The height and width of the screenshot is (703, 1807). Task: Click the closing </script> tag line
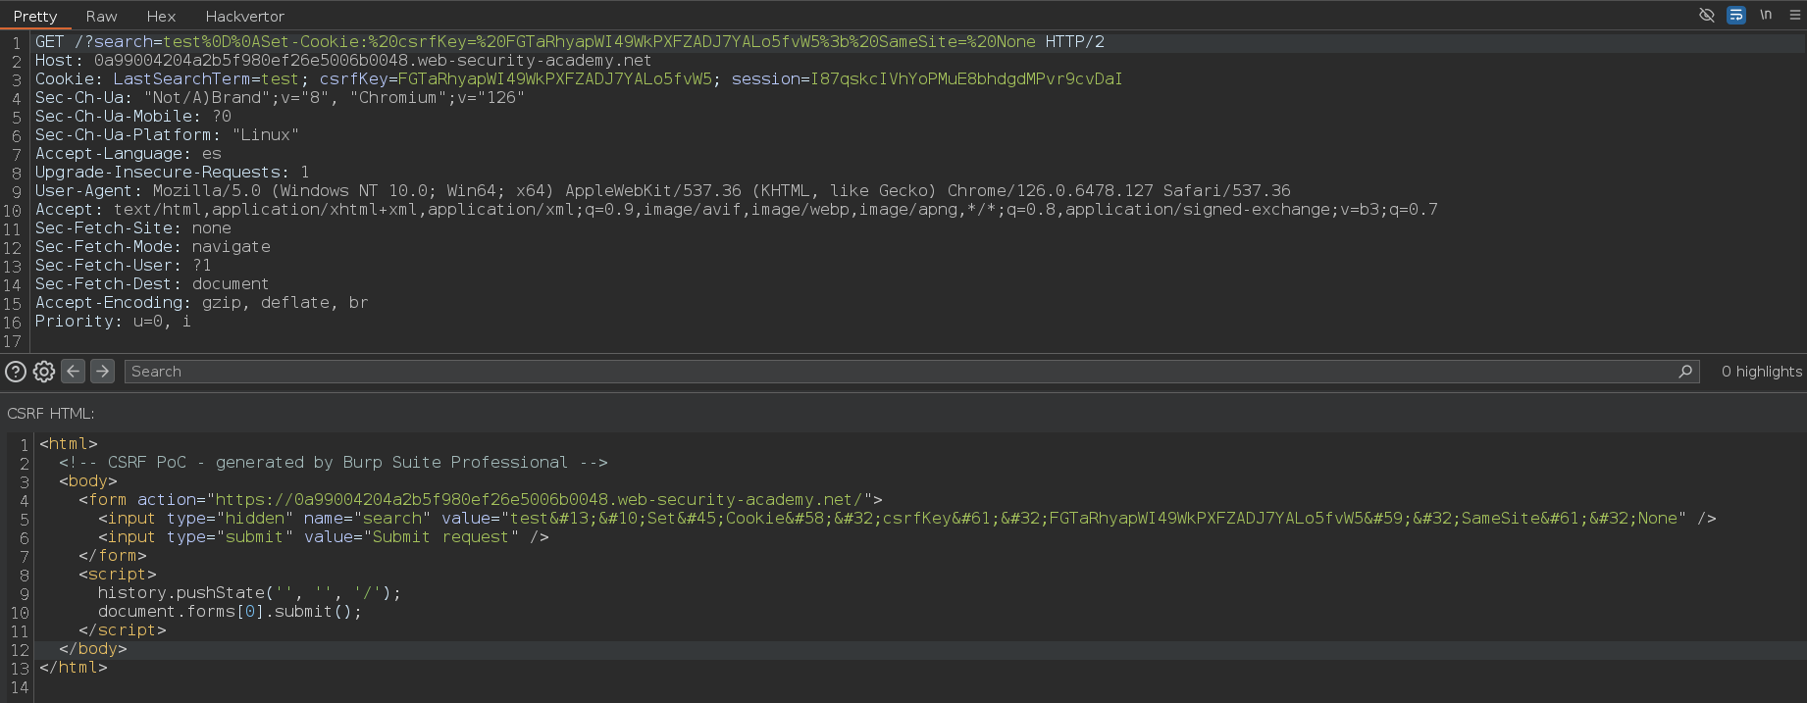pyautogui.click(x=123, y=630)
